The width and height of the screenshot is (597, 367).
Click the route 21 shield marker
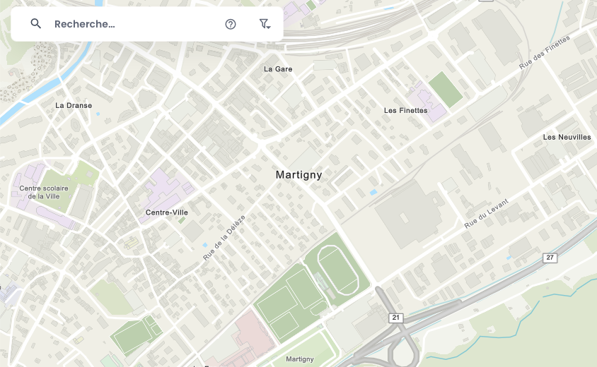coord(396,318)
